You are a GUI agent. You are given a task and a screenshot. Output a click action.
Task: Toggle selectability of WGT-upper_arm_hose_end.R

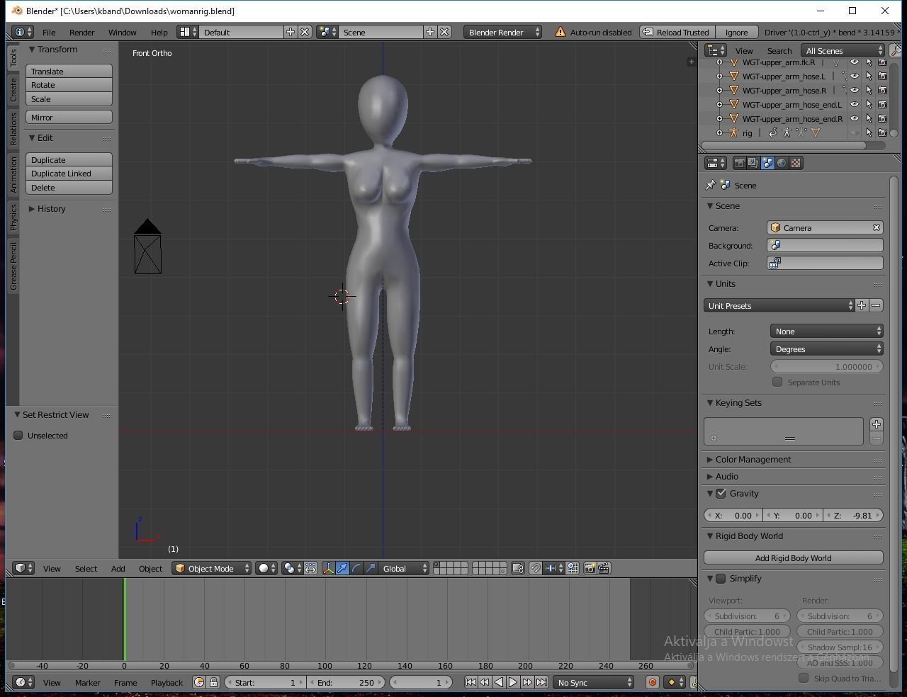869,118
